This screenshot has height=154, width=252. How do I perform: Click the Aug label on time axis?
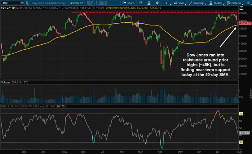[239, 152]
